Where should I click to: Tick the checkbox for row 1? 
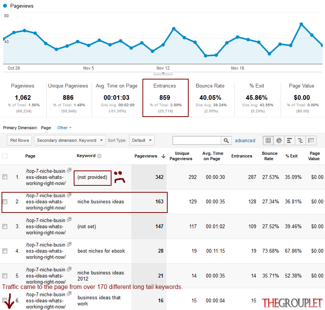5,177
